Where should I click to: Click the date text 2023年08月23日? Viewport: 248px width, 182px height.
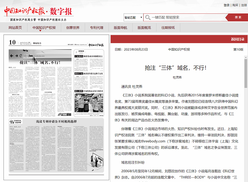point(136,50)
